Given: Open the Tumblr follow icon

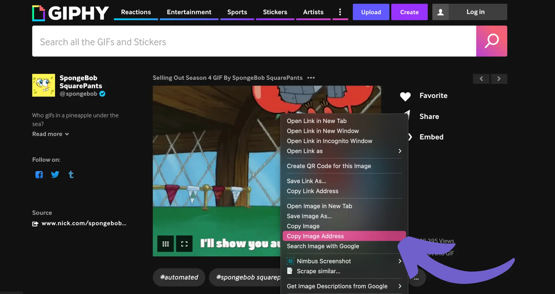Looking at the screenshot, I should point(71,175).
